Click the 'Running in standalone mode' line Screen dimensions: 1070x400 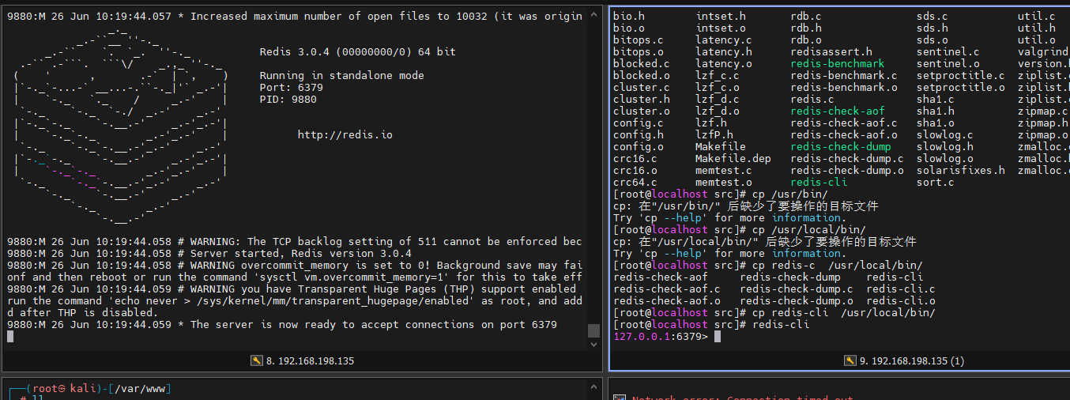tap(341, 76)
